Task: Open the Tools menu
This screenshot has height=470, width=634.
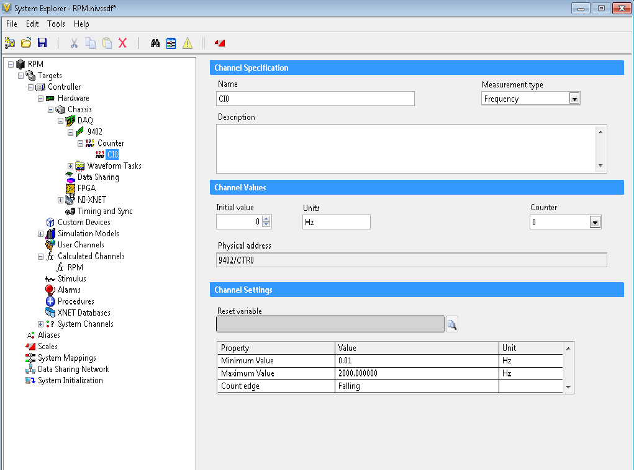Action: click(57, 24)
